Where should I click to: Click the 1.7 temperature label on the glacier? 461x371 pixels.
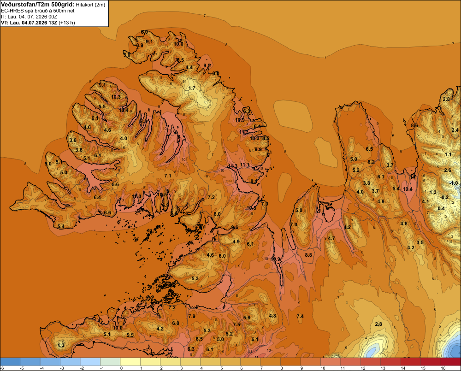pos(192,88)
